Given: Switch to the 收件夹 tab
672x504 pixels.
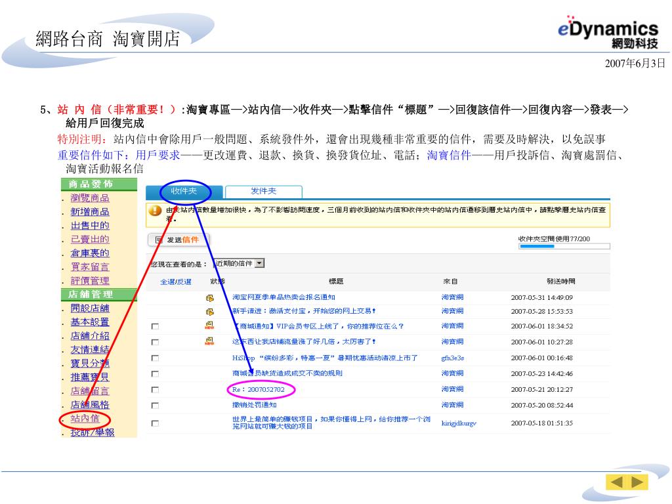Looking at the screenshot, I should (184, 191).
